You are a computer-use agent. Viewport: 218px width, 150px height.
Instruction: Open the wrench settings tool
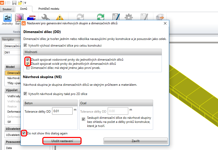tap(45, 17)
